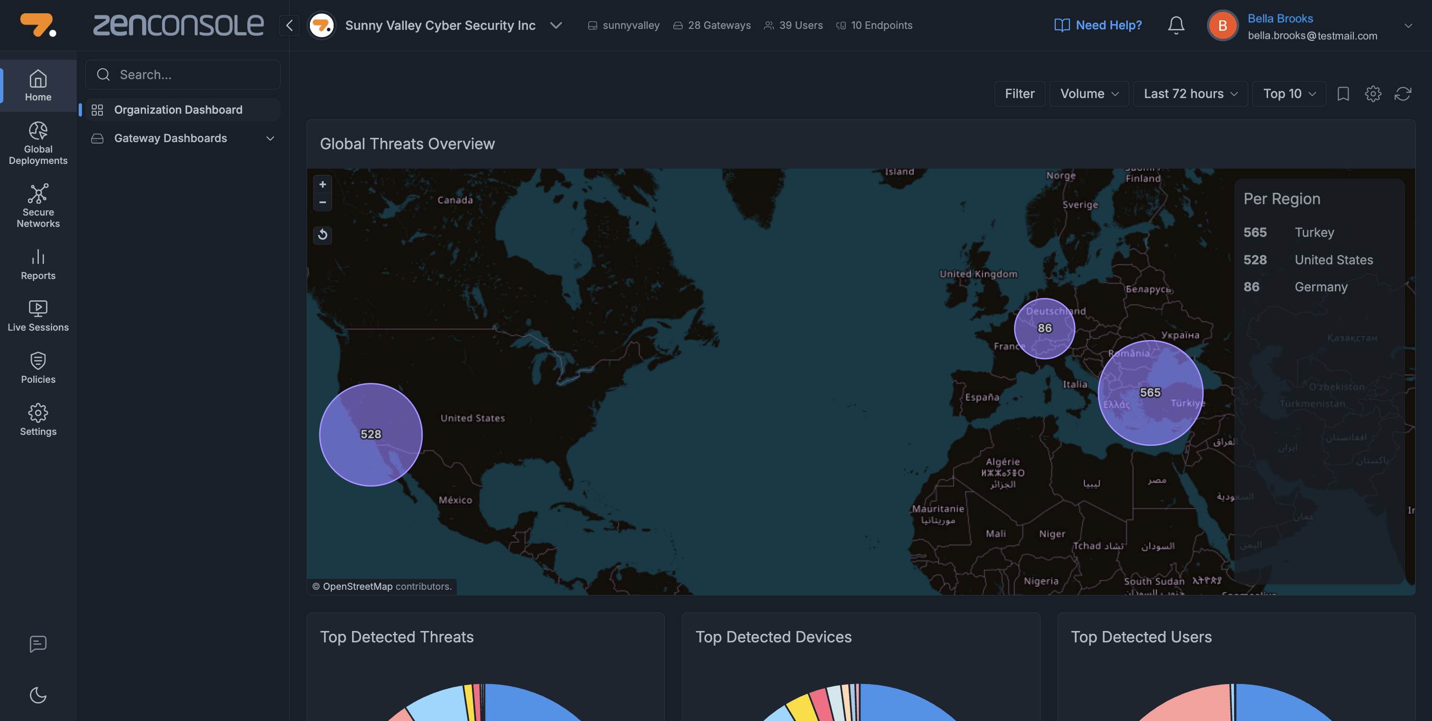
Task: Go to the Home section
Action: [38, 86]
